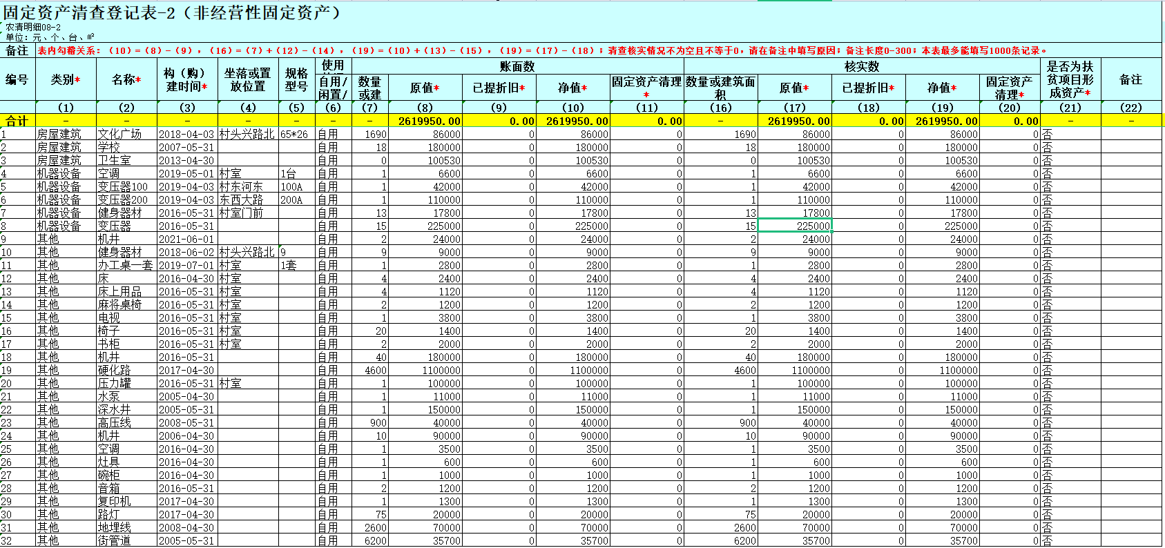Select the date cell 2007-05-31
The image size is (1165, 548).
tap(187, 147)
